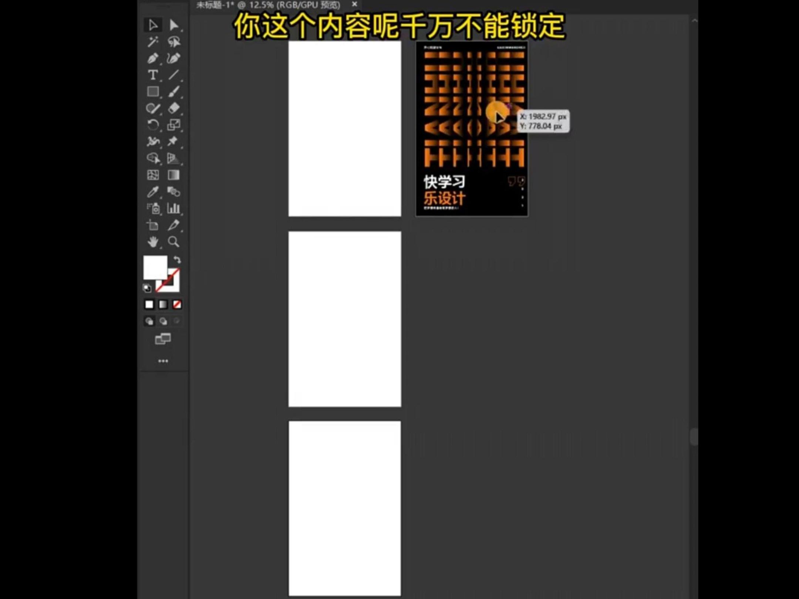
Task: Enable the Gradient fill mode button
Action: [163, 303]
